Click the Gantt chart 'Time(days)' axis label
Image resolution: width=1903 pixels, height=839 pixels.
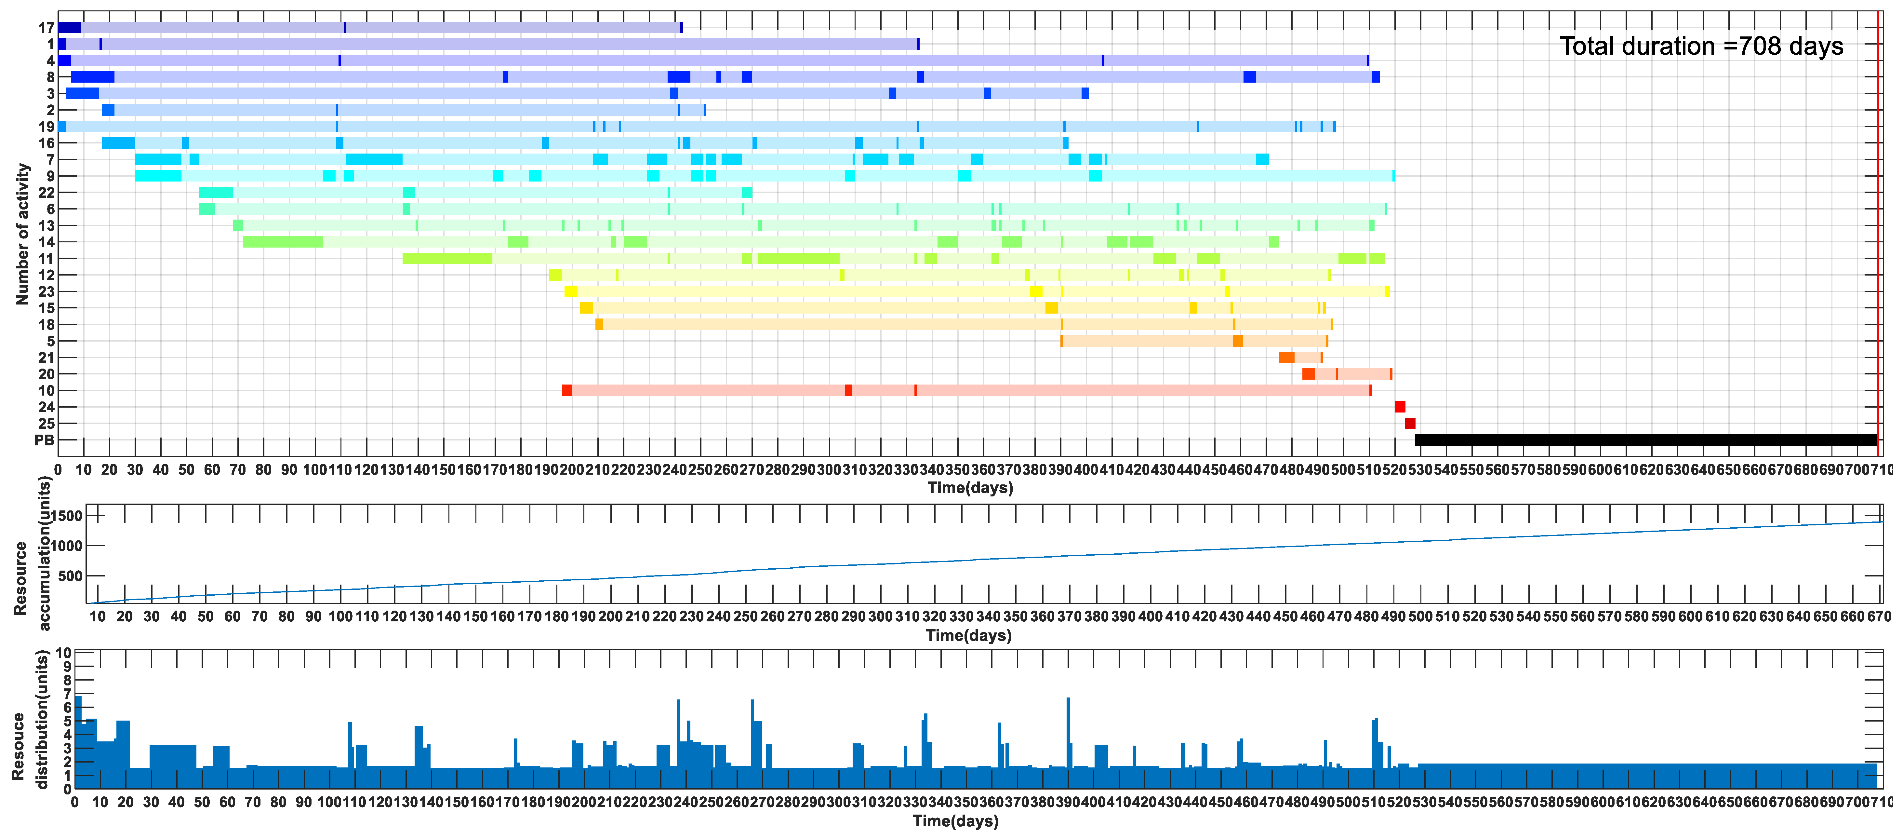970,488
